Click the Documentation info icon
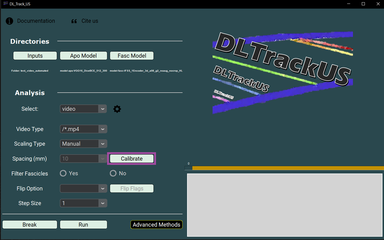This screenshot has width=384, height=240. click(x=9, y=21)
